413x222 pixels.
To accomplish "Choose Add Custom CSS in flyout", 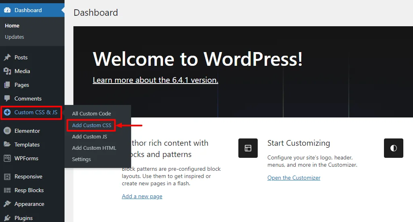I will point(92,125).
